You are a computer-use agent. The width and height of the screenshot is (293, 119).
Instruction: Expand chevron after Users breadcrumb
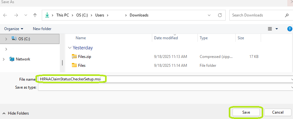point(108,15)
